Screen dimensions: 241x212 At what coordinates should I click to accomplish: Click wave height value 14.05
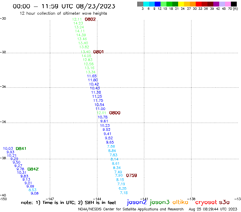(86, 56)
